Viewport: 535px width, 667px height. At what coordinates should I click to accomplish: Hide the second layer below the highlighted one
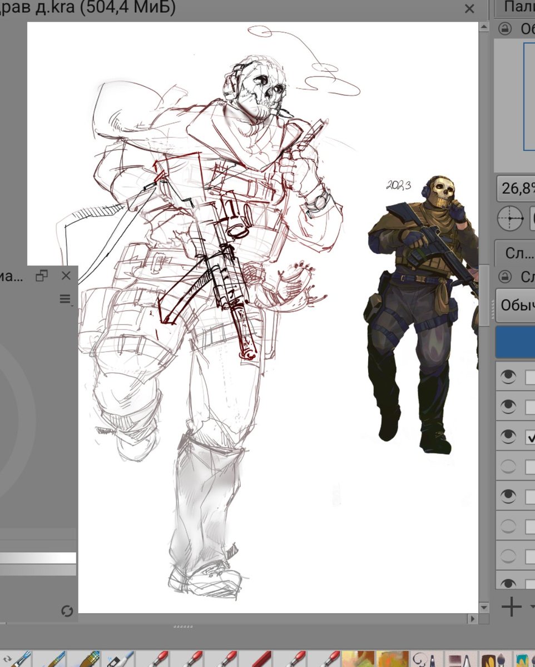[508, 407]
